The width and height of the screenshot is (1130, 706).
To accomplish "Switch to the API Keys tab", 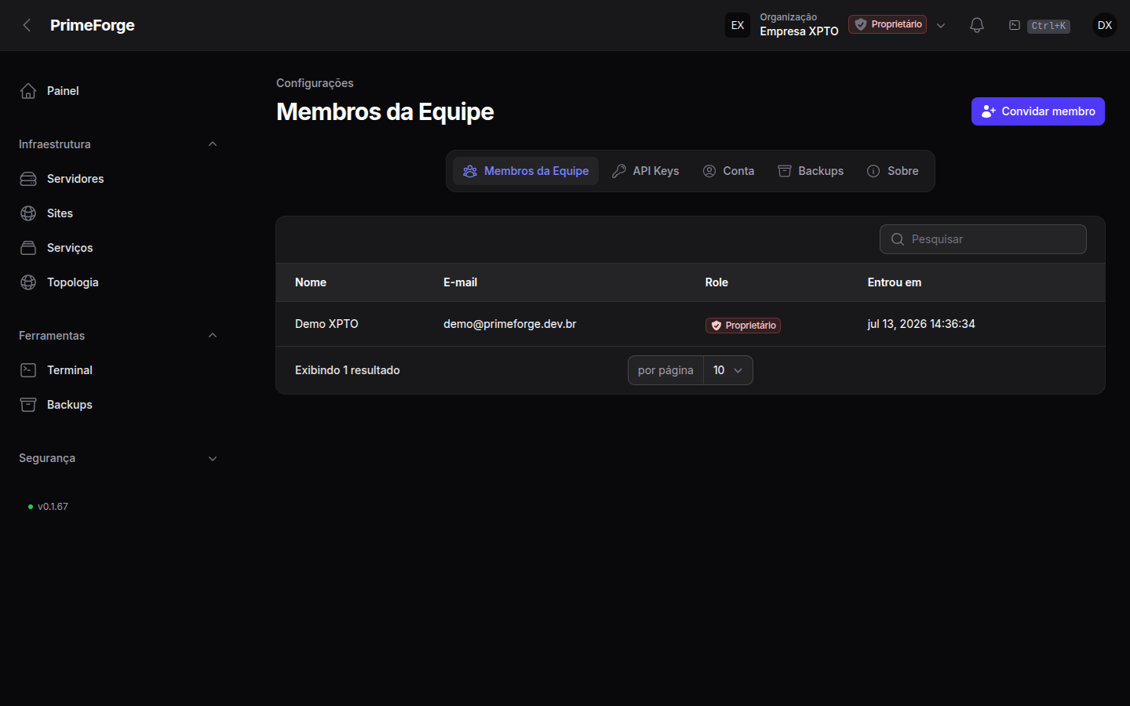I will point(646,171).
